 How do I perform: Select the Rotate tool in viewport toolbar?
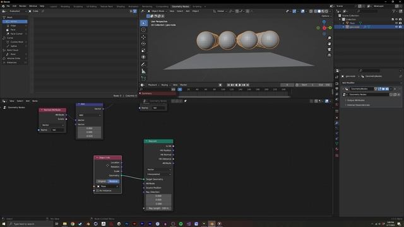tap(143, 44)
